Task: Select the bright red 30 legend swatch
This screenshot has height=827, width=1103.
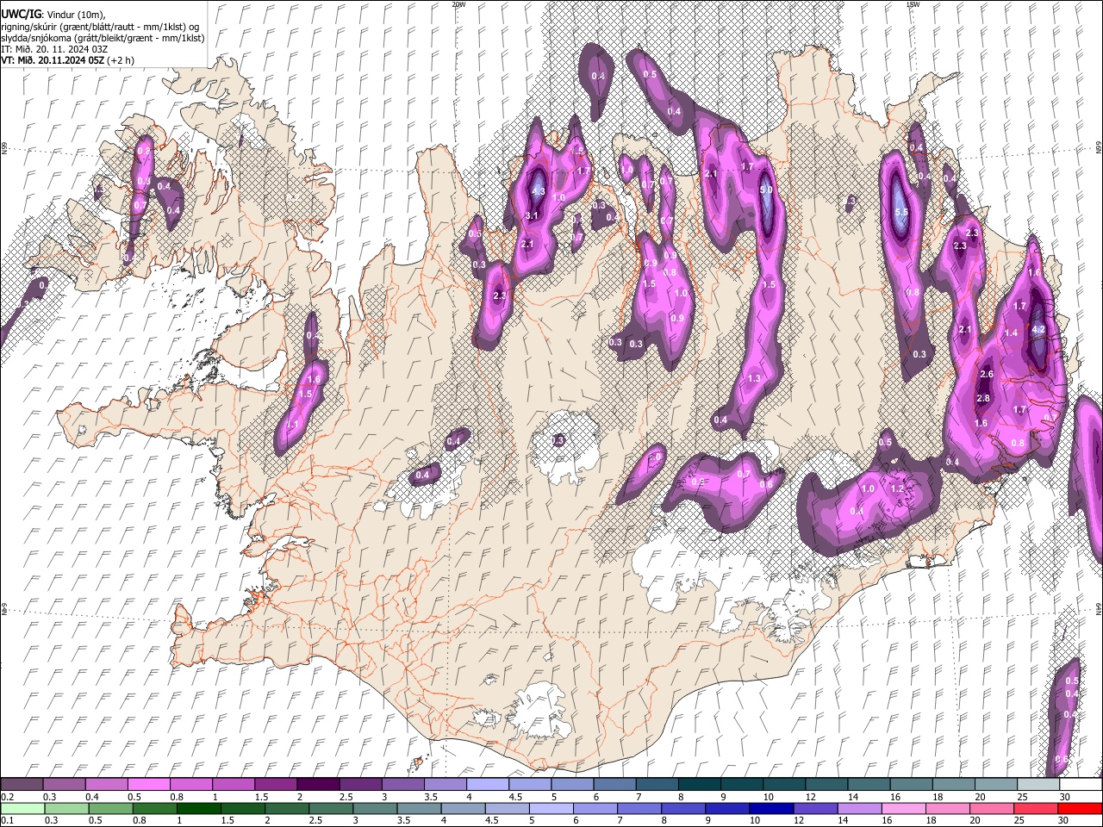Action: tap(1081, 808)
